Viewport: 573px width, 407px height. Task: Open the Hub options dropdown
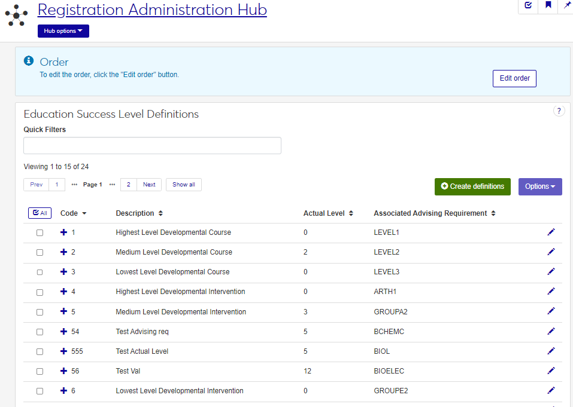click(x=63, y=31)
